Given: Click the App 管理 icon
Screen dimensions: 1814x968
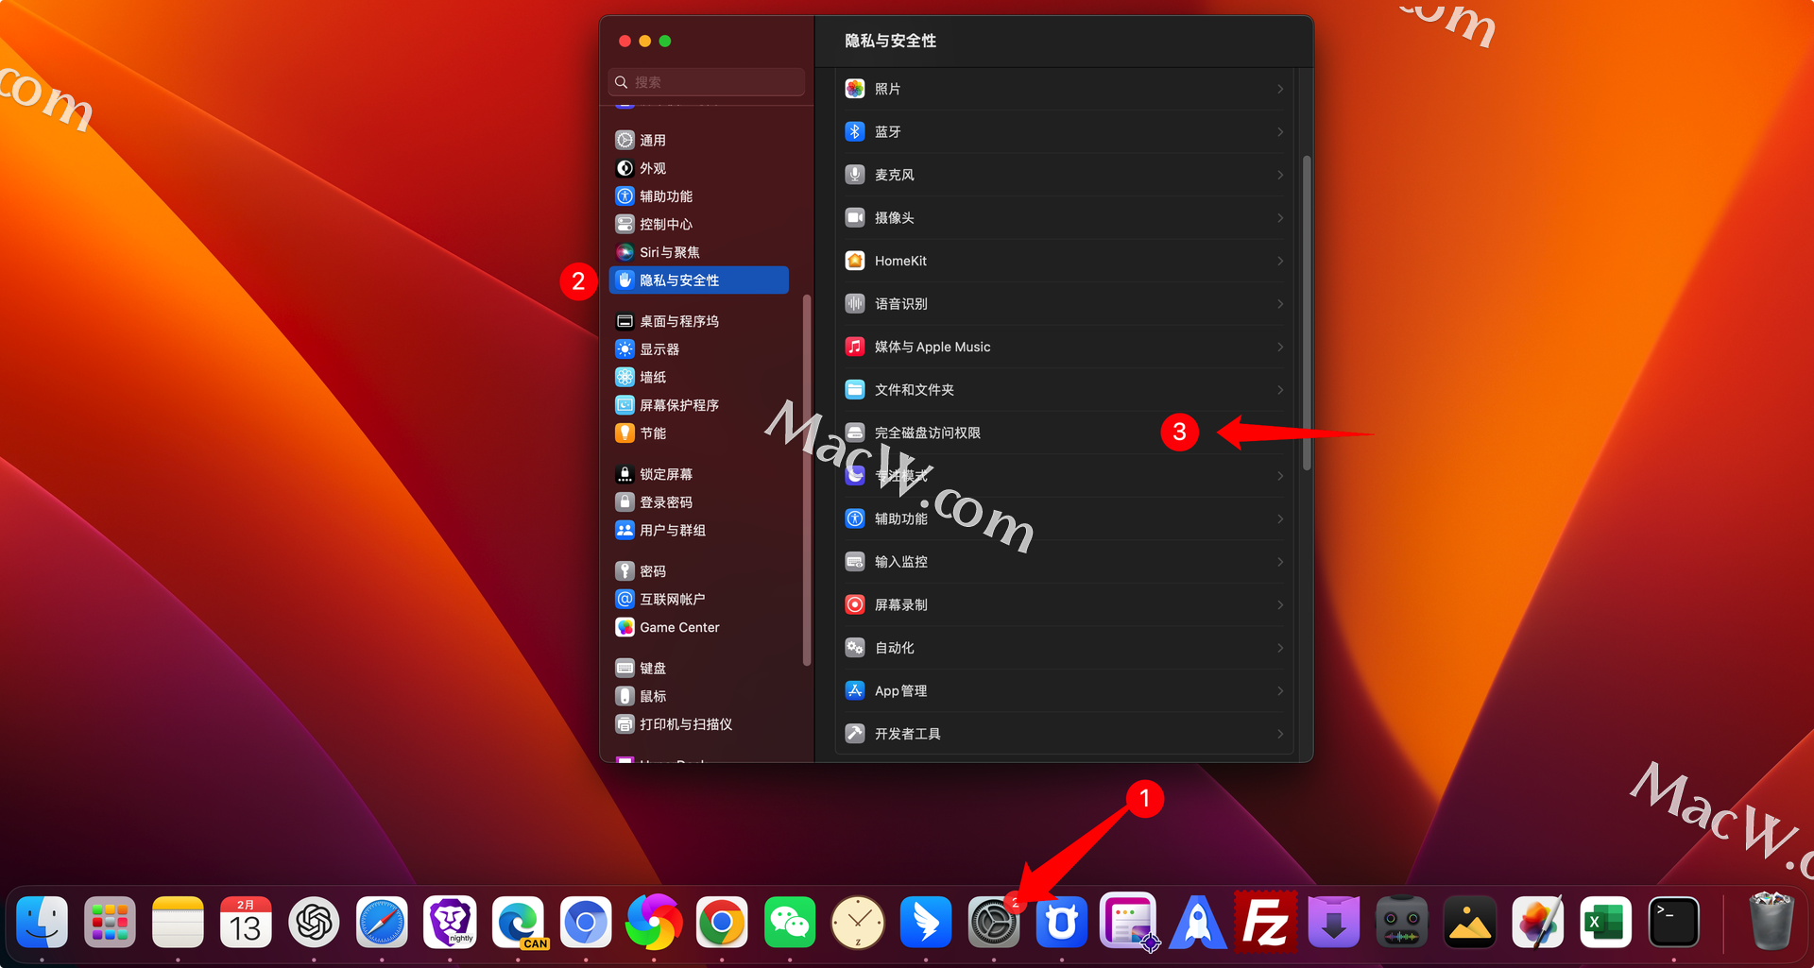Looking at the screenshot, I should (855, 690).
